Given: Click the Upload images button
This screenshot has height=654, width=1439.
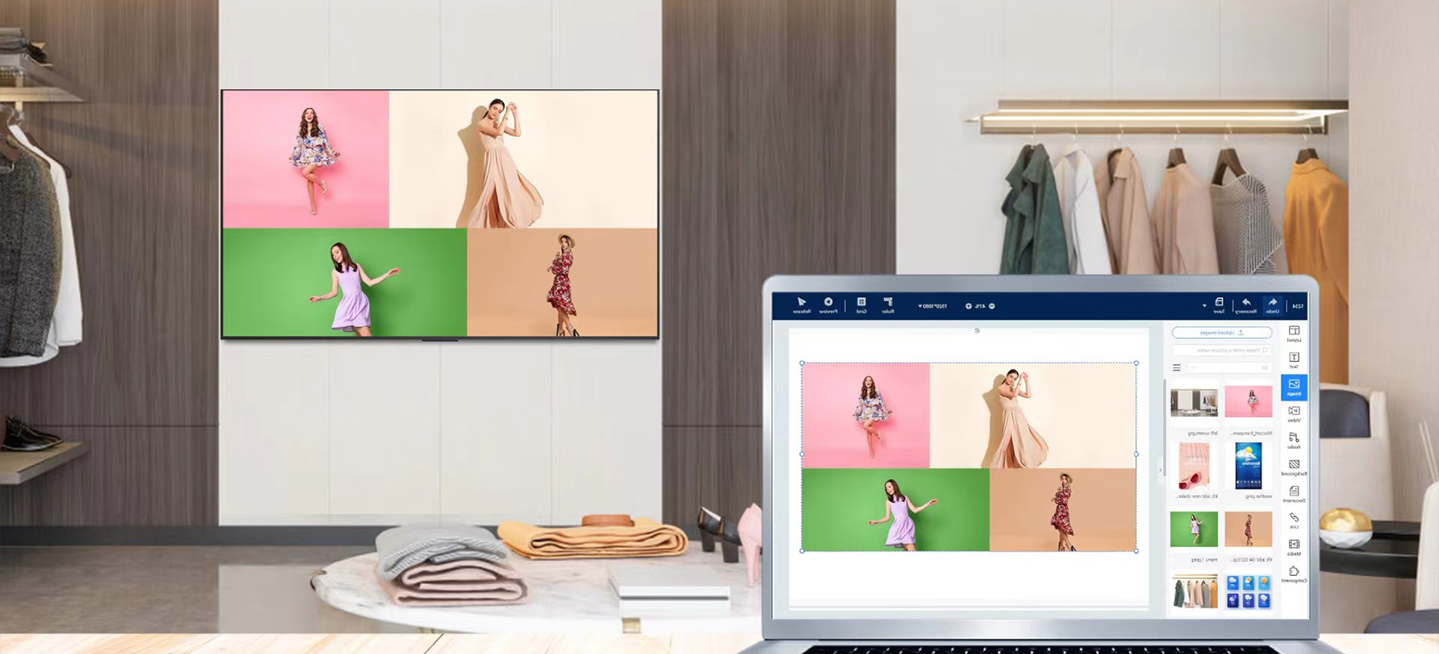Looking at the screenshot, I should pos(1221,333).
